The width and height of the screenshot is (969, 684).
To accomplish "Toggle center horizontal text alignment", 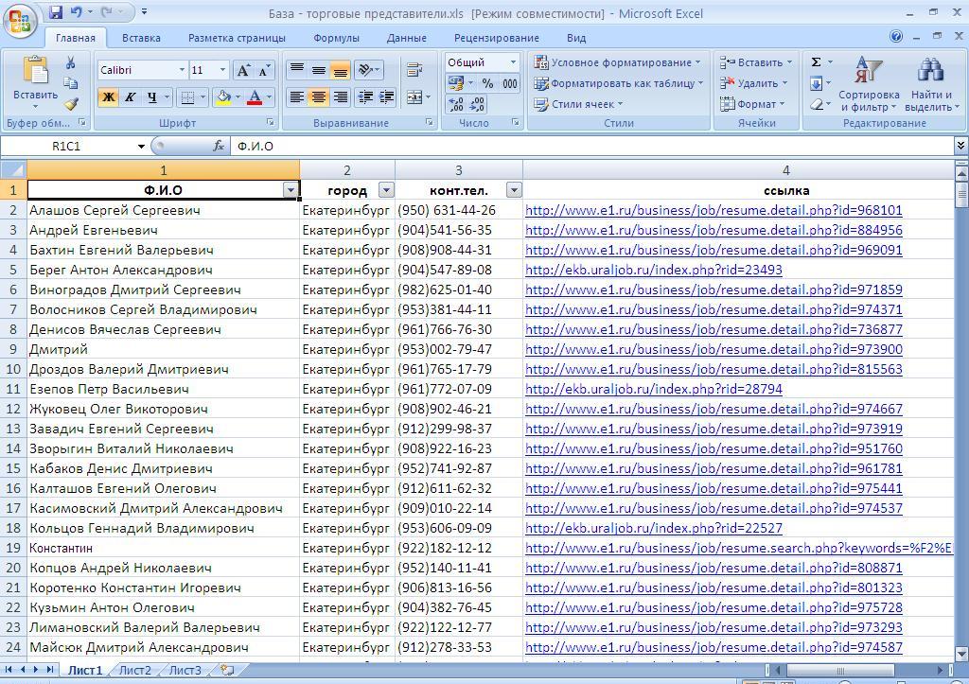I will (318, 97).
